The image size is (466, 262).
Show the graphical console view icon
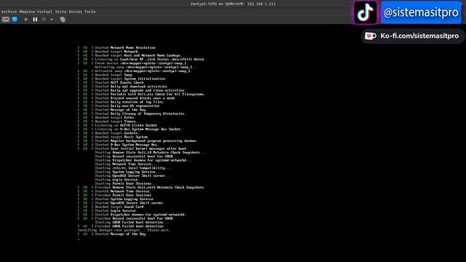[x=6, y=20]
